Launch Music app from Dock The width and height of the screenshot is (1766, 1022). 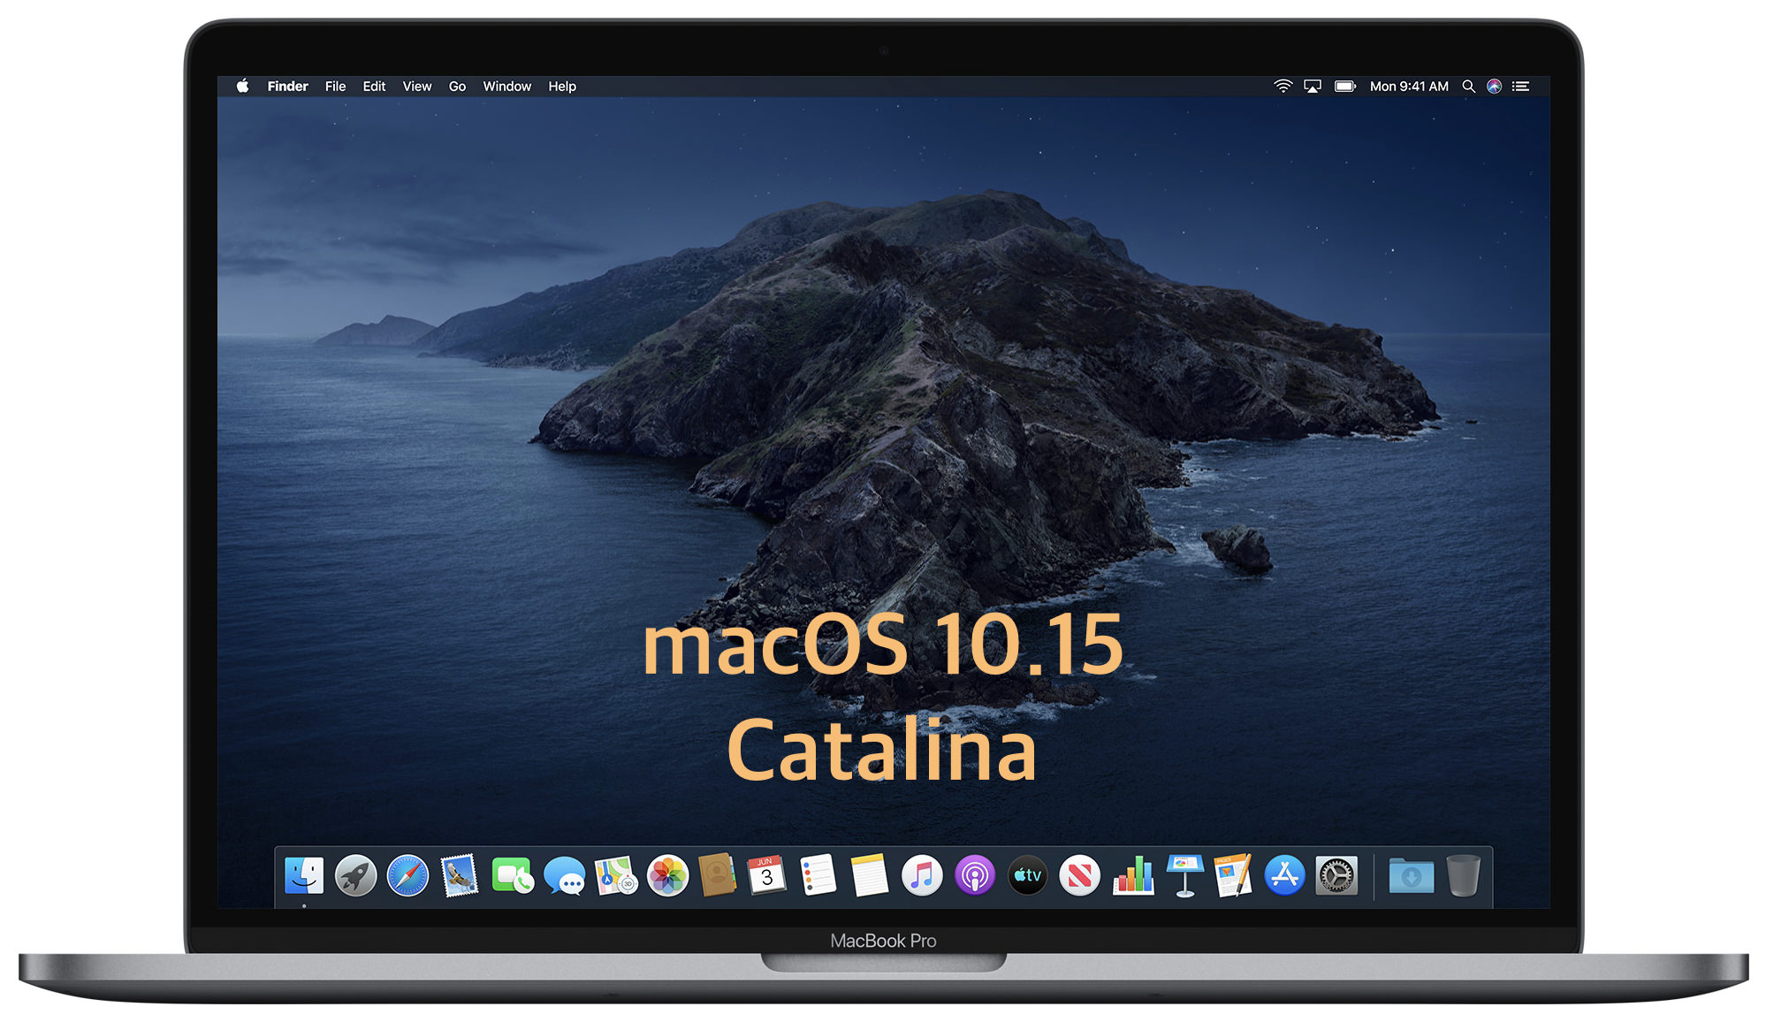922,876
